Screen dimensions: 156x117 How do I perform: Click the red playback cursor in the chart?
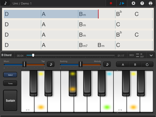98,14
